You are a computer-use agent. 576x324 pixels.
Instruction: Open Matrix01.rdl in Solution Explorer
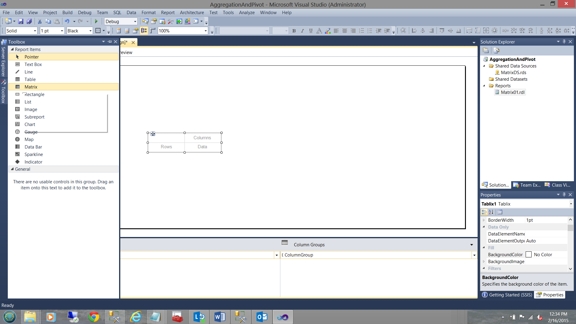click(x=512, y=92)
